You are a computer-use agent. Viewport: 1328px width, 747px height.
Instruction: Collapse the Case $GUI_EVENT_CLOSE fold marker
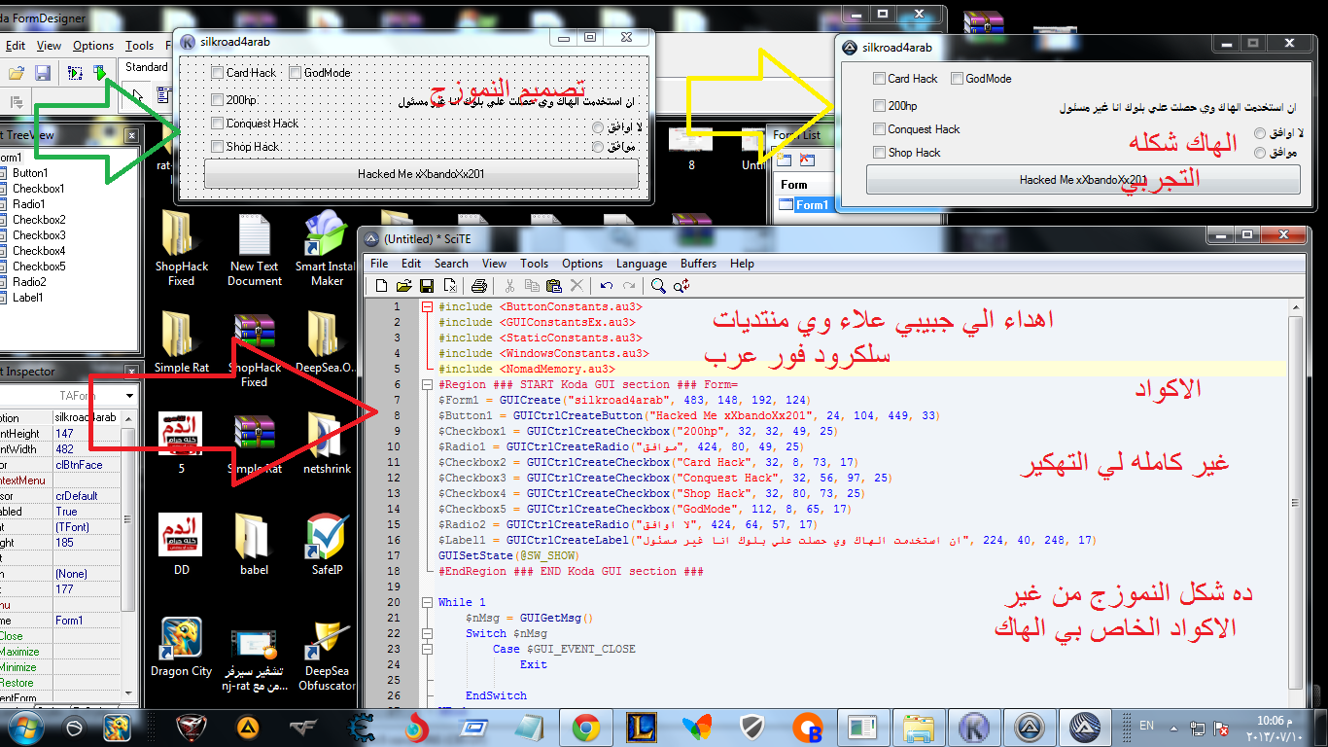(427, 649)
